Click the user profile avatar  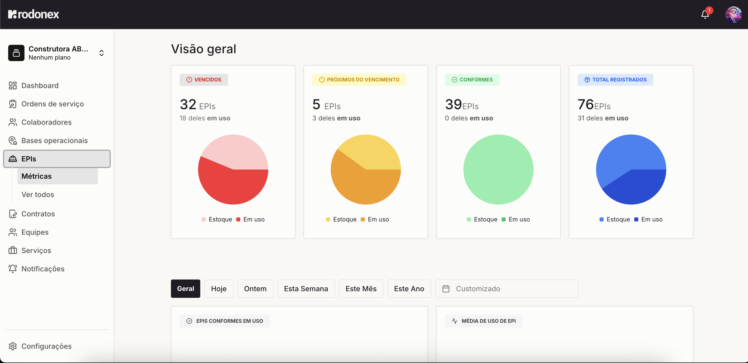[x=733, y=14]
